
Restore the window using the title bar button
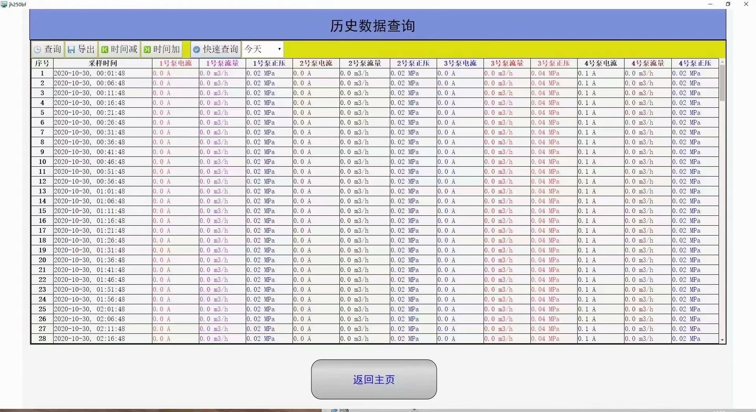[728, 4]
